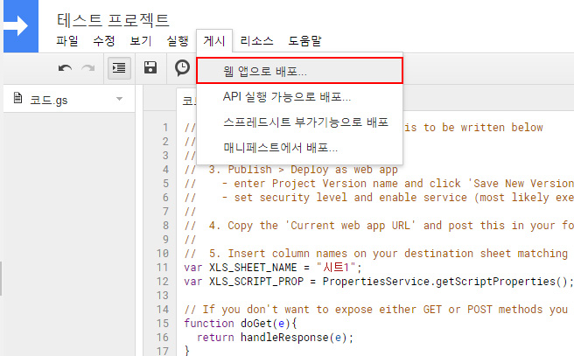The width and height of the screenshot is (574, 356).
Task: Collapse the open 게시 menu
Action: (x=213, y=41)
